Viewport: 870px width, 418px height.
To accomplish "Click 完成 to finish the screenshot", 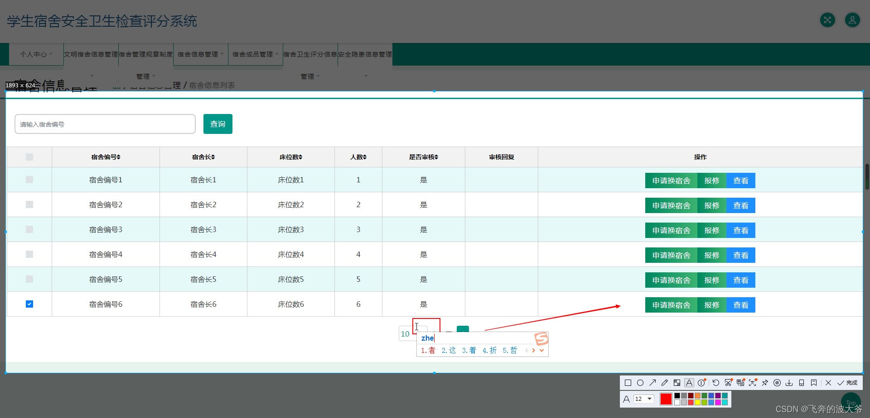I will pyautogui.click(x=847, y=383).
